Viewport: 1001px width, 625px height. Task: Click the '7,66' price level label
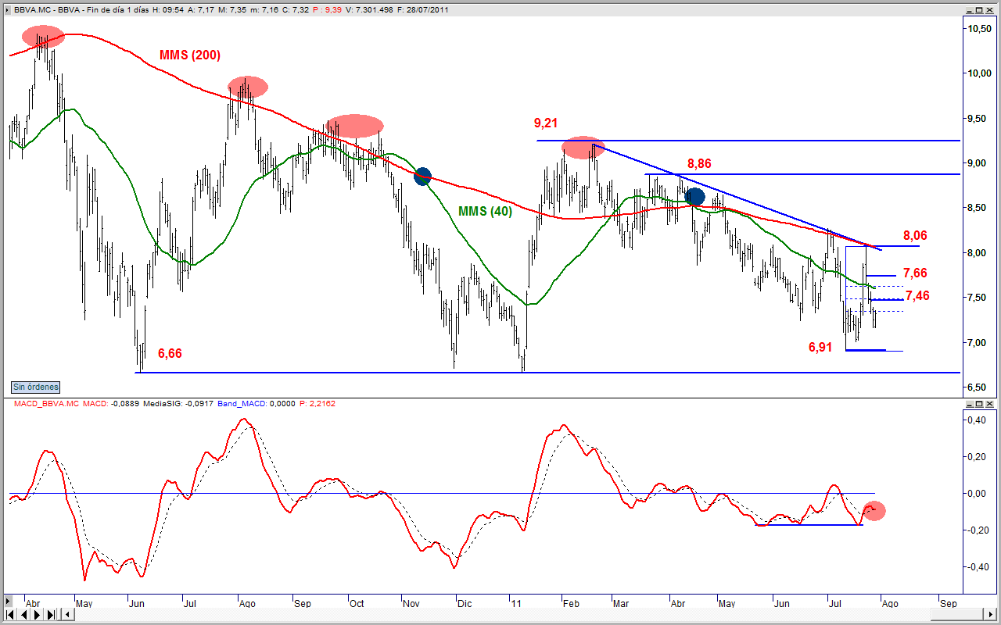coord(916,273)
